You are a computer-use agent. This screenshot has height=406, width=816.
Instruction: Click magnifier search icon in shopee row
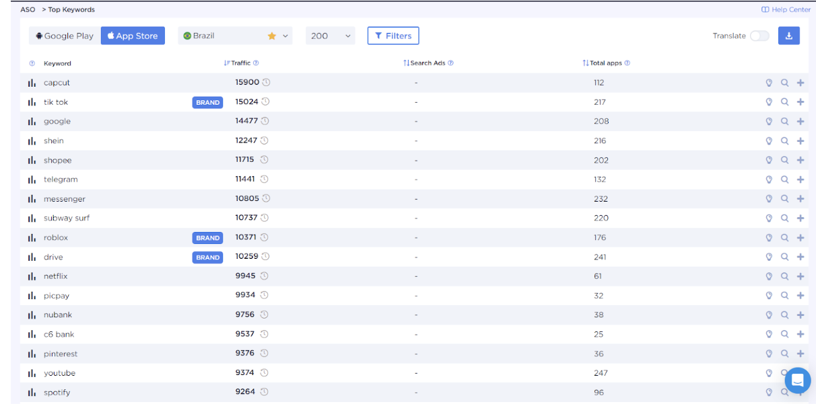click(784, 160)
